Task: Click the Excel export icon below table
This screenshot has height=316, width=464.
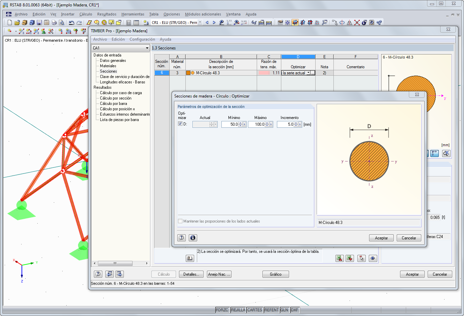Action: coord(340,258)
